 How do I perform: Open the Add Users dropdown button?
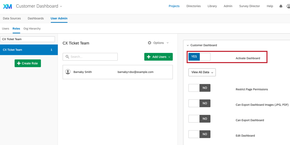point(158,57)
